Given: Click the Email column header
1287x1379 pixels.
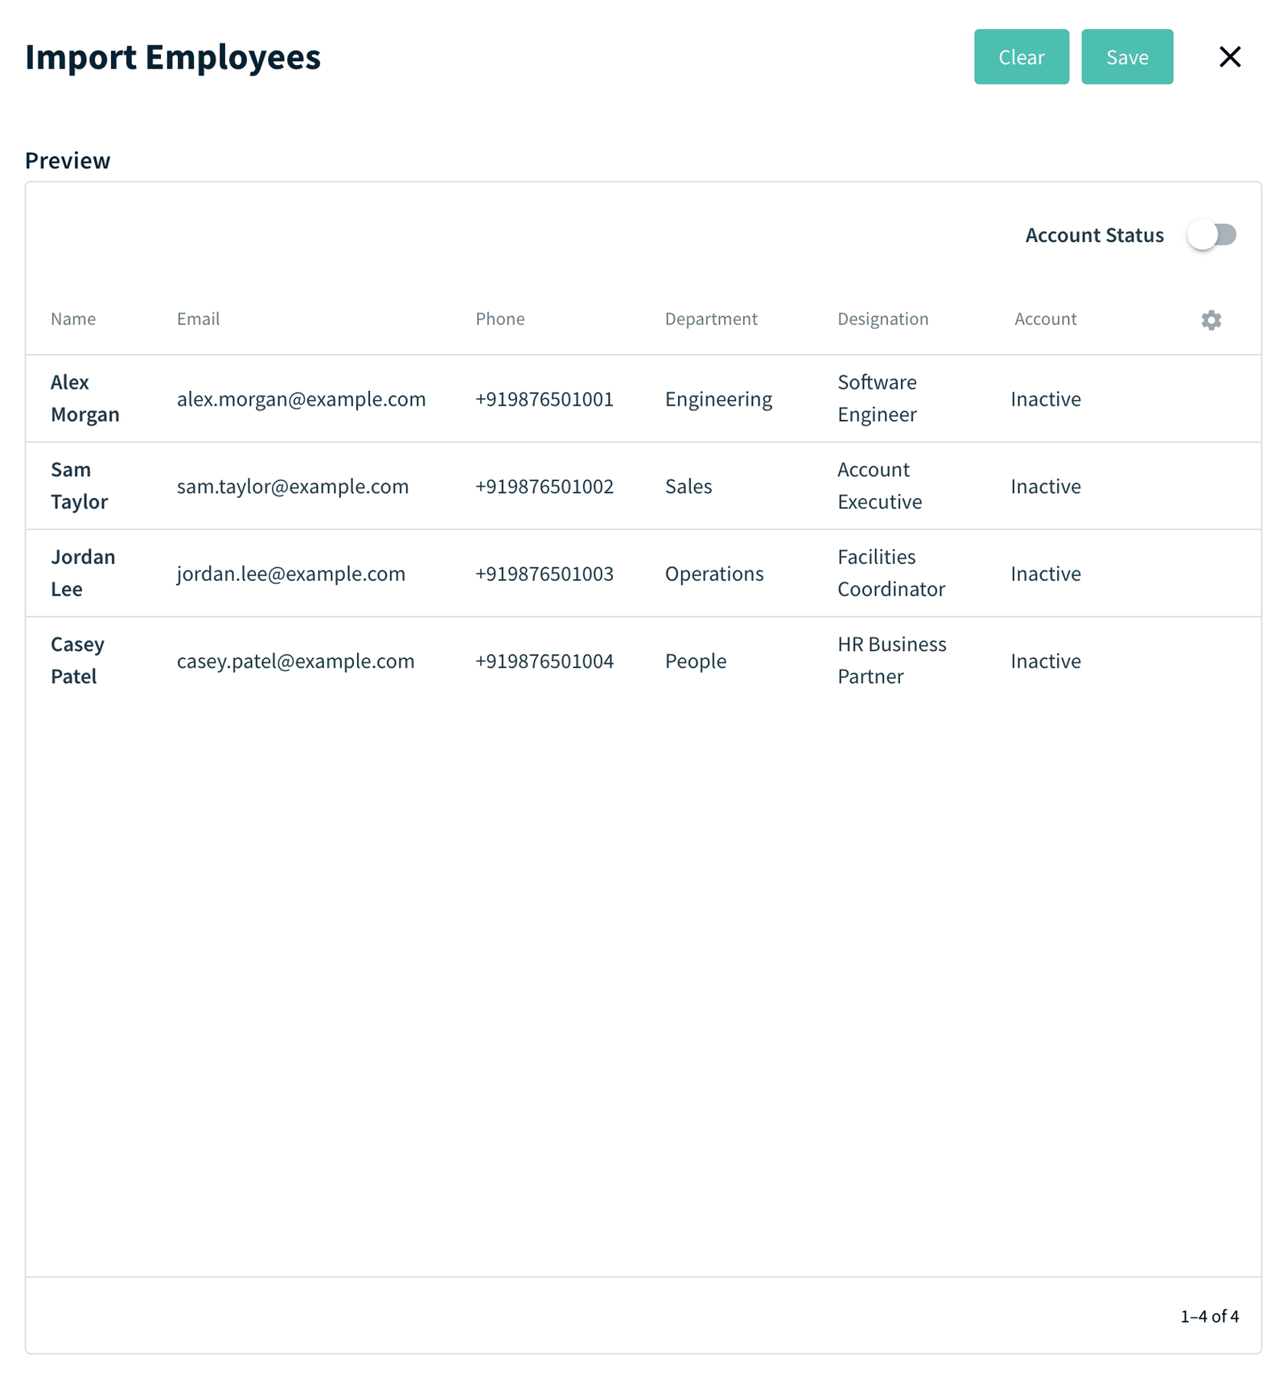Looking at the screenshot, I should (198, 319).
